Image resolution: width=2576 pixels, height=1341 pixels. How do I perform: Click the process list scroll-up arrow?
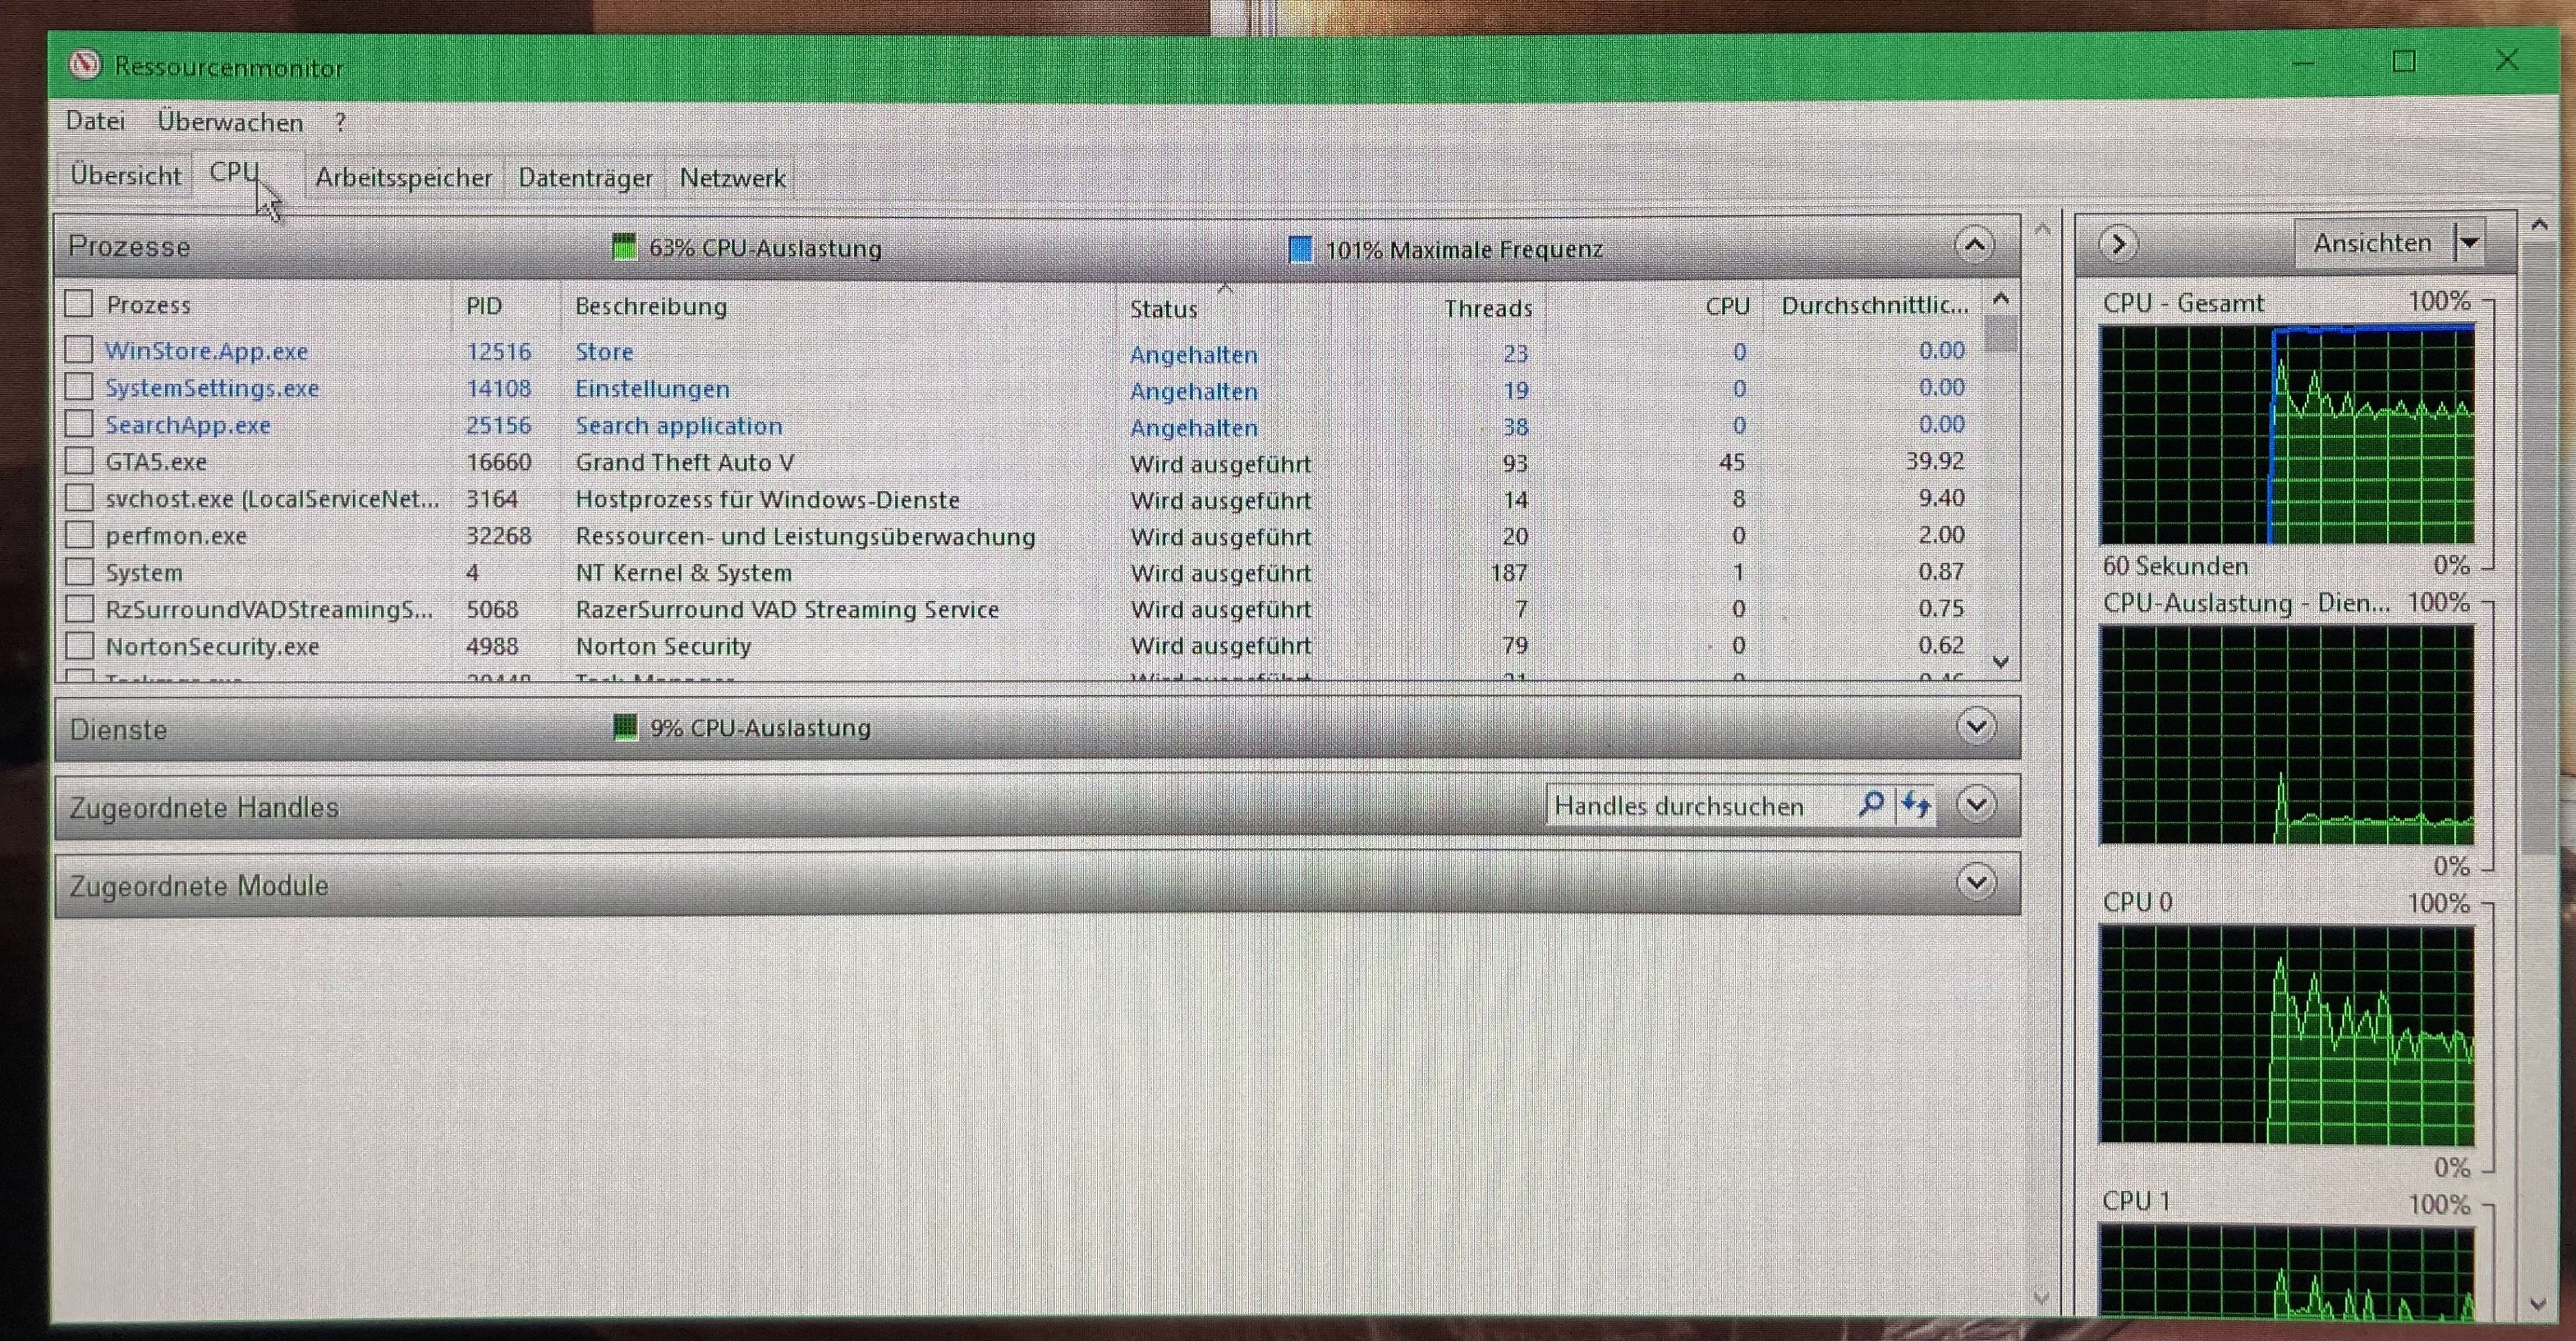pyautogui.click(x=2001, y=298)
